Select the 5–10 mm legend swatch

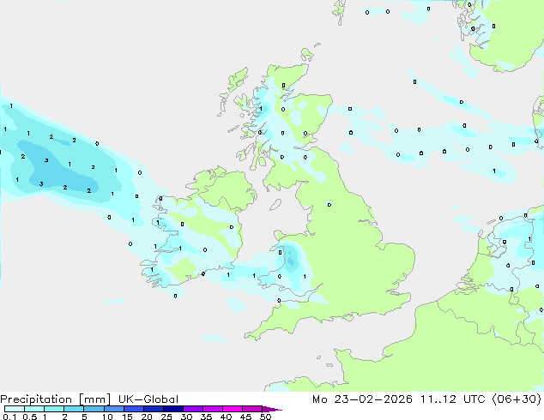tap(94, 409)
